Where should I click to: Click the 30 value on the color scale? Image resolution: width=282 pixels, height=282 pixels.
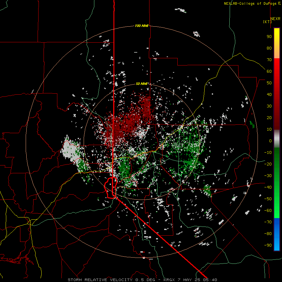pos(269,106)
